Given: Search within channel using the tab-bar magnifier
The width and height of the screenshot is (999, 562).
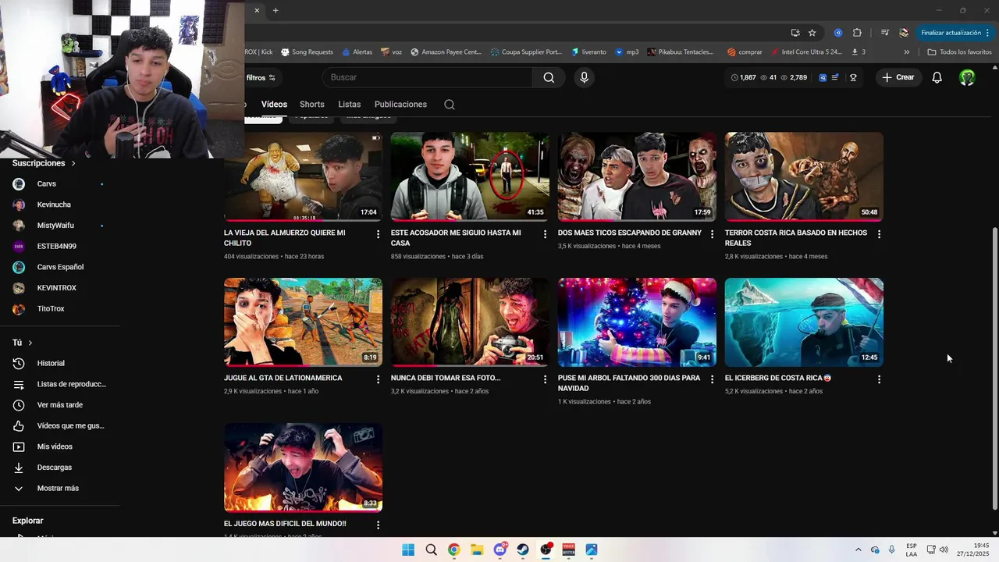Looking at the screenshot, I should (x=450, y=105).
